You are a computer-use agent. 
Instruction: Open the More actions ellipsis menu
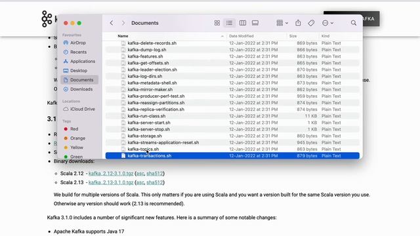pyautogui.click(x=327, y=23)
